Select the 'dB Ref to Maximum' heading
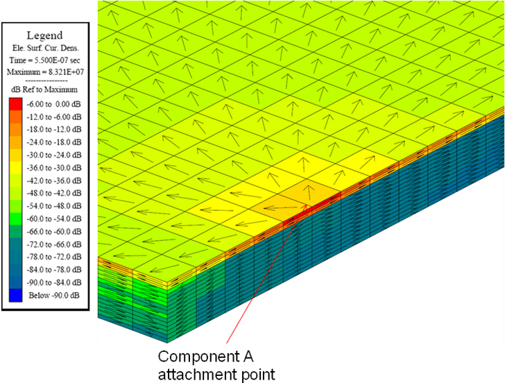Image resolution: width=505 pixels, height=383 pixels. pyautogui.click(x=44, y=90)
